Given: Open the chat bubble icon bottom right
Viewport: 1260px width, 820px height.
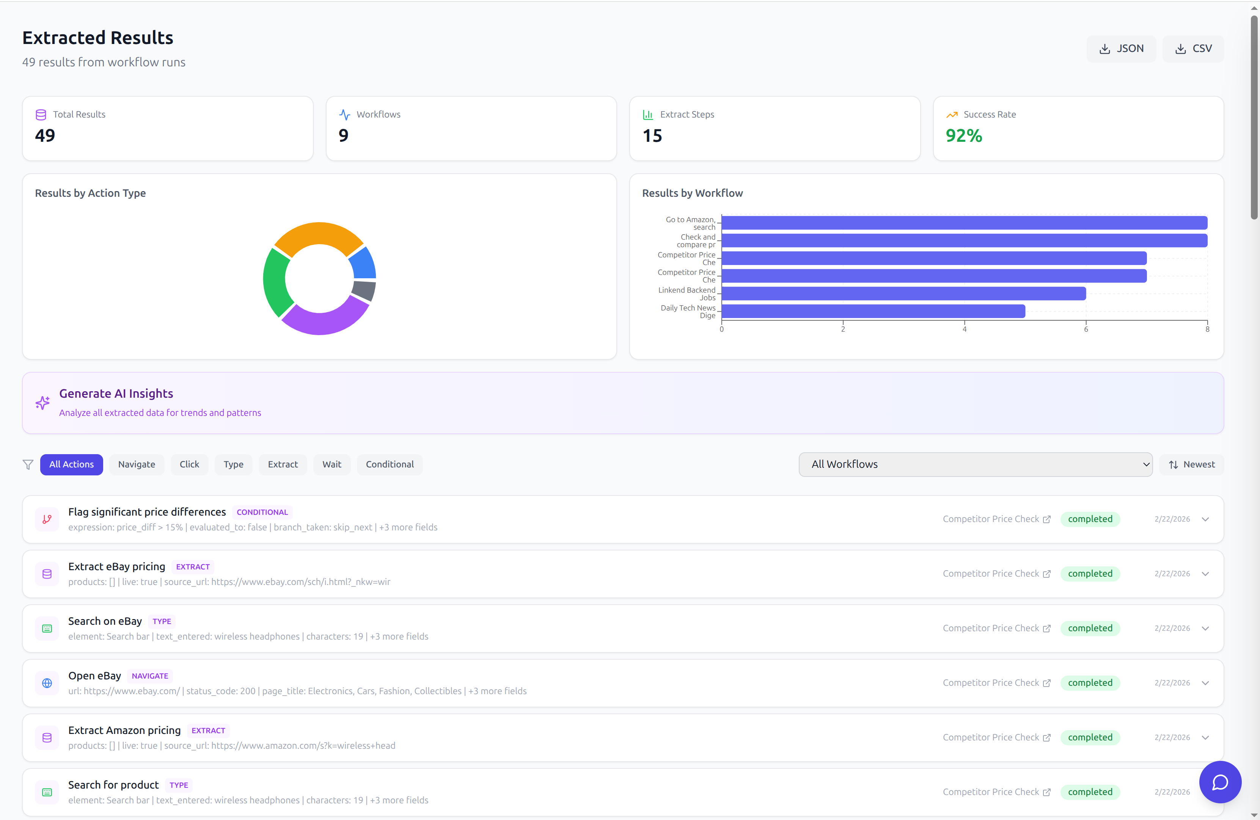Looking at the screenshot, I should click(1220, 782).
